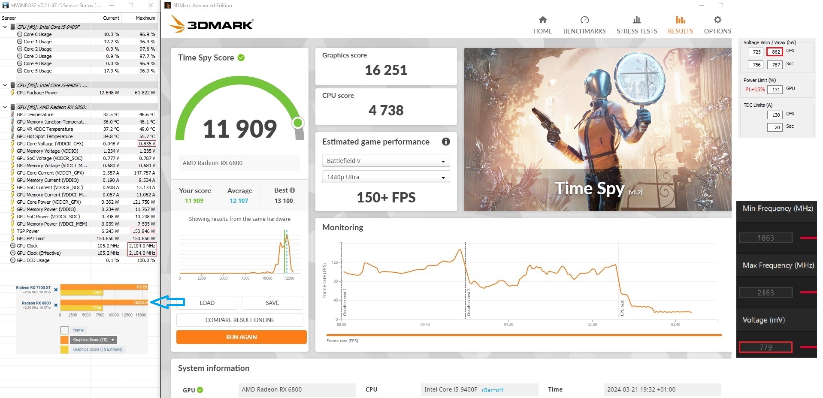Click the orange bars icon above RESULTS
The height and width of the screenshot is (398, 823).
click(681, 20)
